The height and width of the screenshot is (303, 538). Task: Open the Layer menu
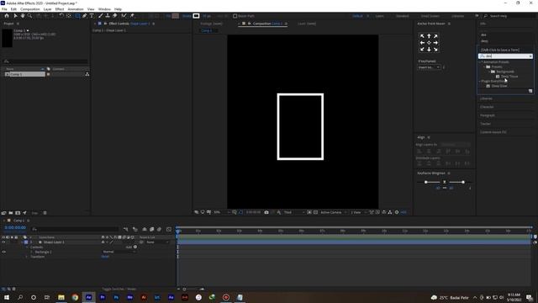click(47, 9)
